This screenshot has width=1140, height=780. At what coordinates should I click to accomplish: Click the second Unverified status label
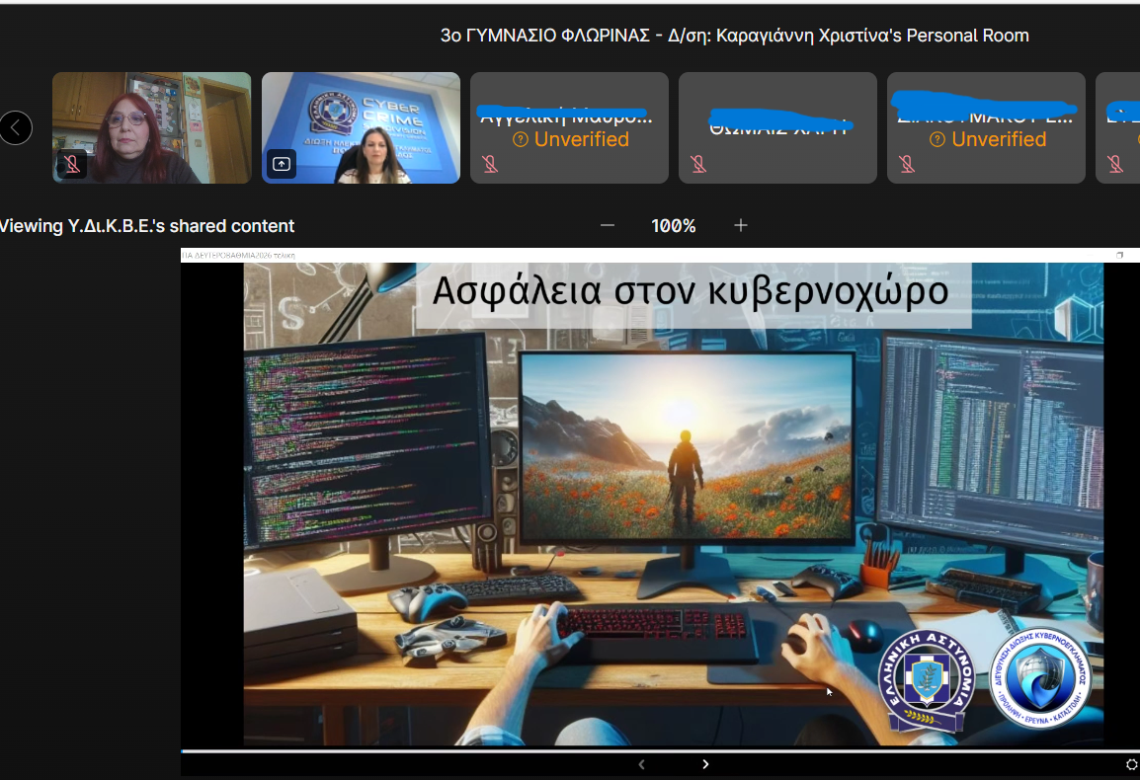[998, 140]
